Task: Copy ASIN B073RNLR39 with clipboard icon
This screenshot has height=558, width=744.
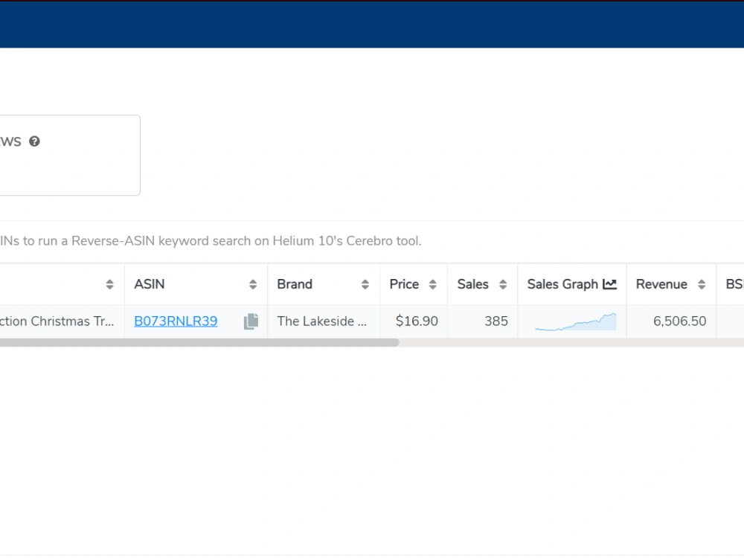Action: pyautogui.click(x=251, y=321)
